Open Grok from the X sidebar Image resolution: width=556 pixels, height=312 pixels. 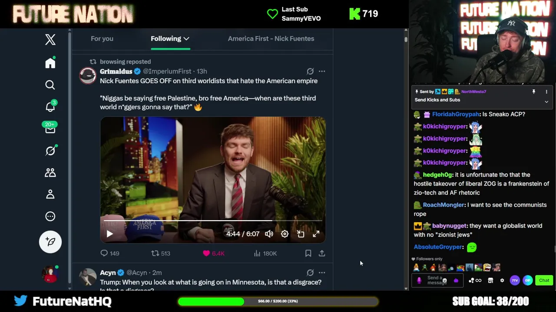coord(50,150)
